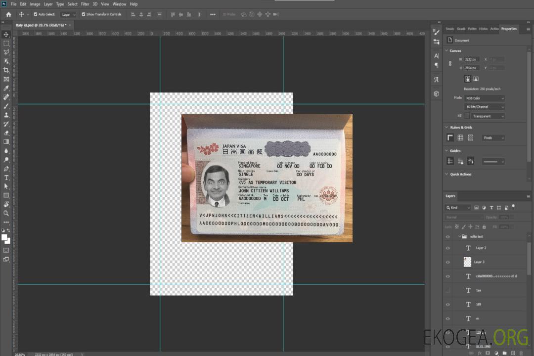Switch to the Actions tab

[494, 29]
